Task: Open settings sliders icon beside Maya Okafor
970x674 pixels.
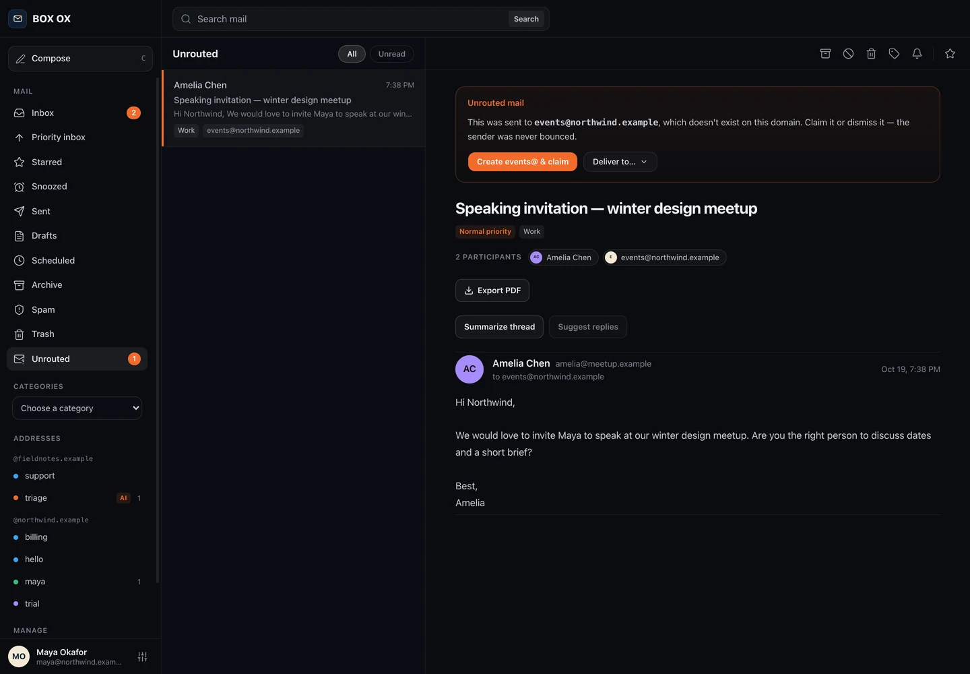Action: tap(142, 656)
